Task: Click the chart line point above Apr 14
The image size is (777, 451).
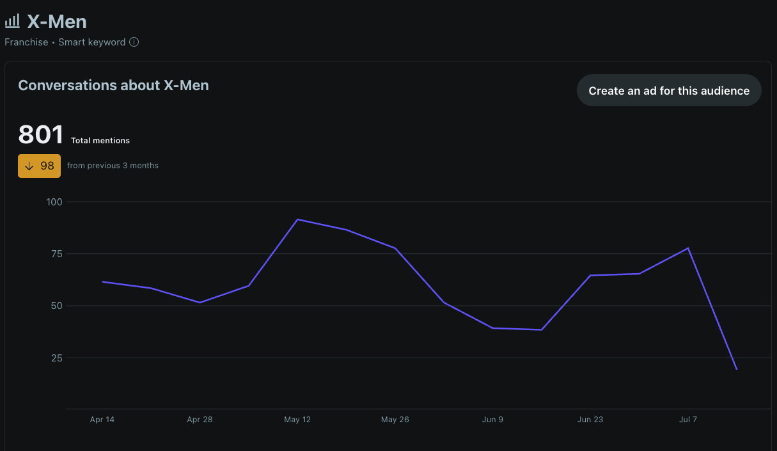Action: [x=102, y=281]
